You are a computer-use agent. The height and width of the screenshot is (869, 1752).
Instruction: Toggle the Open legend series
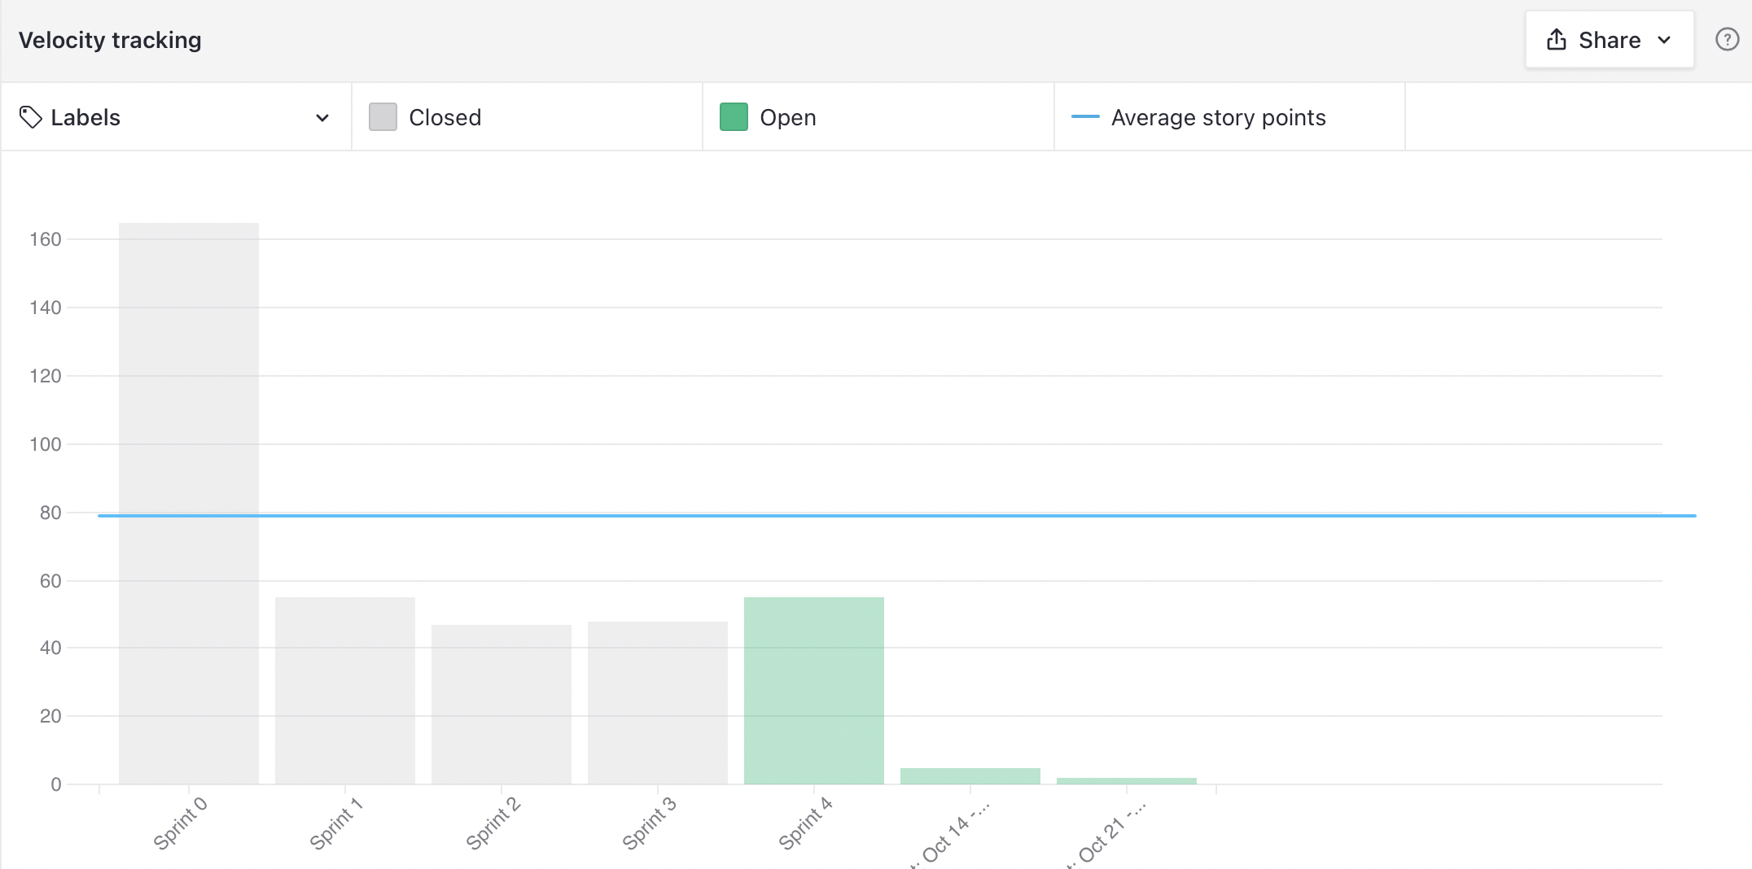pos(878,117)
